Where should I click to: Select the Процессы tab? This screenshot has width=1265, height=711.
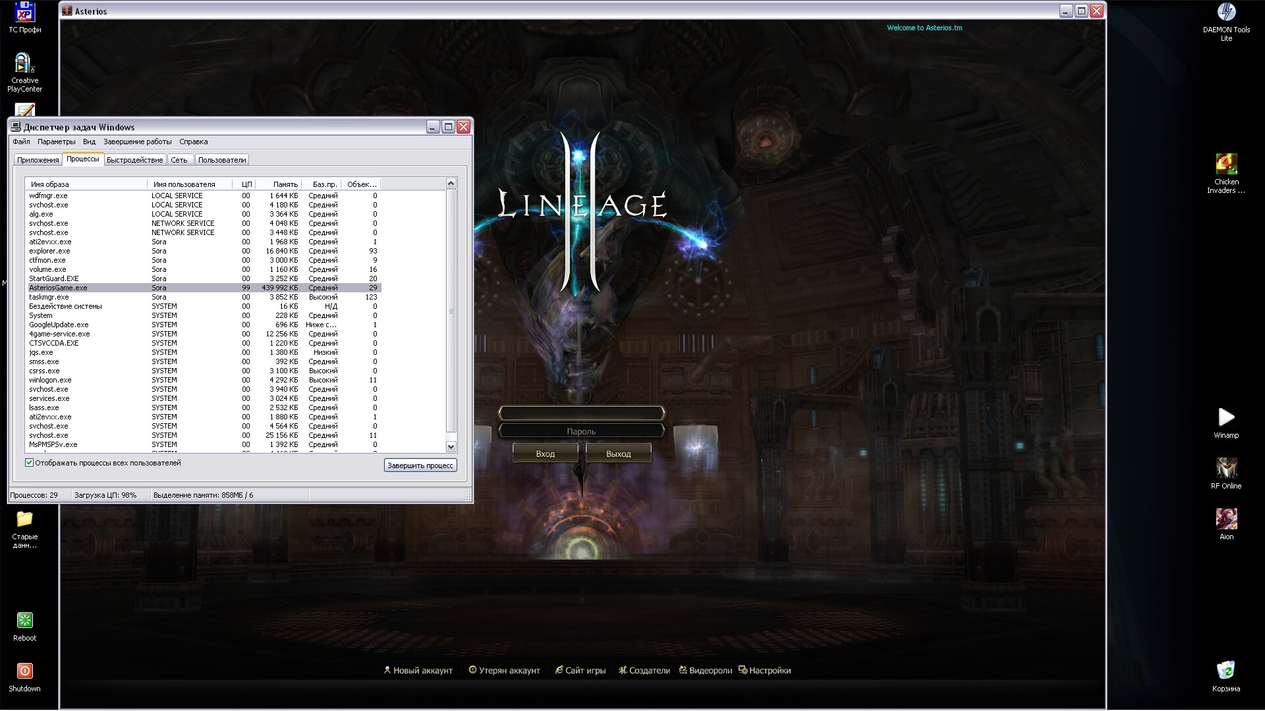pyautogui.click(x=83, y=159)
